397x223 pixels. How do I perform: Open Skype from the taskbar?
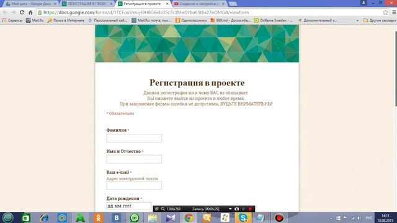point(243,217)
